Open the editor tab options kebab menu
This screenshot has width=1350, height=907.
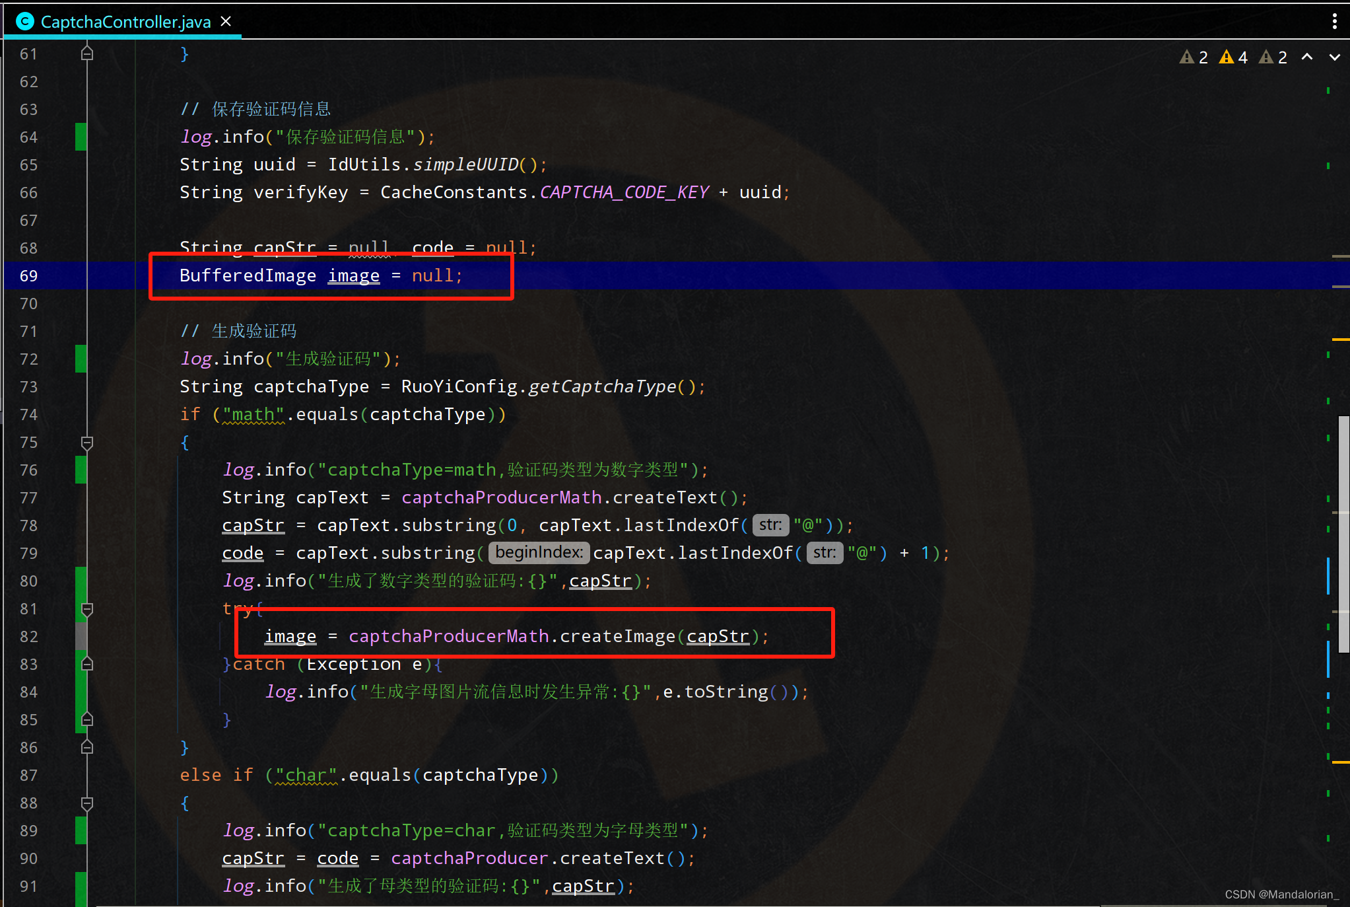[x=1334, y=22]
